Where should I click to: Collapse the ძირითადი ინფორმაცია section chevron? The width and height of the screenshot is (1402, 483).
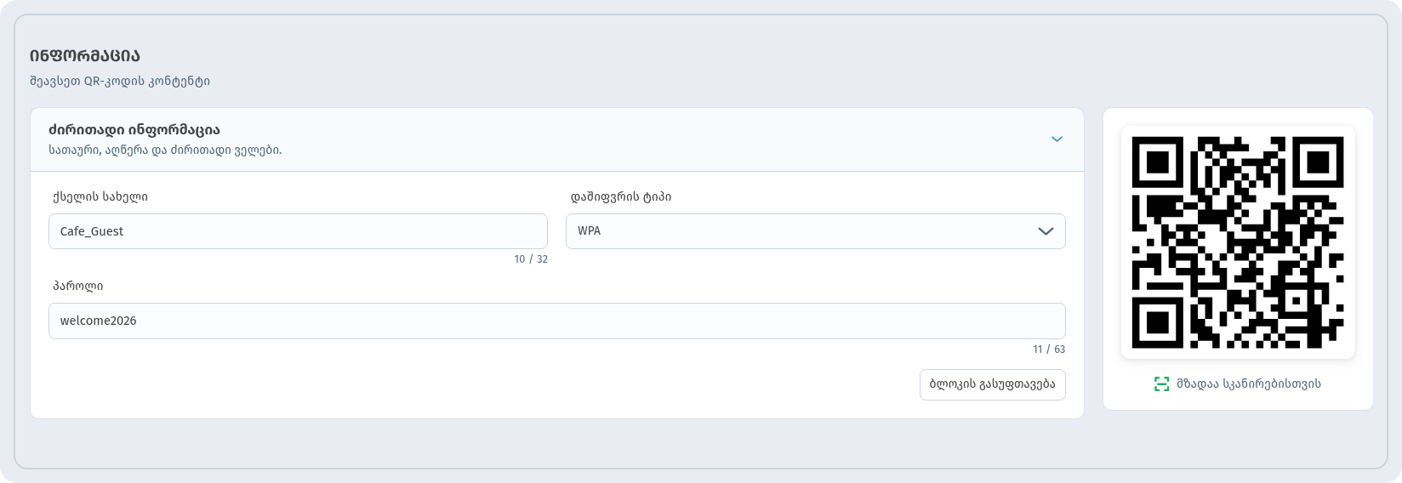coord(1057,139)
